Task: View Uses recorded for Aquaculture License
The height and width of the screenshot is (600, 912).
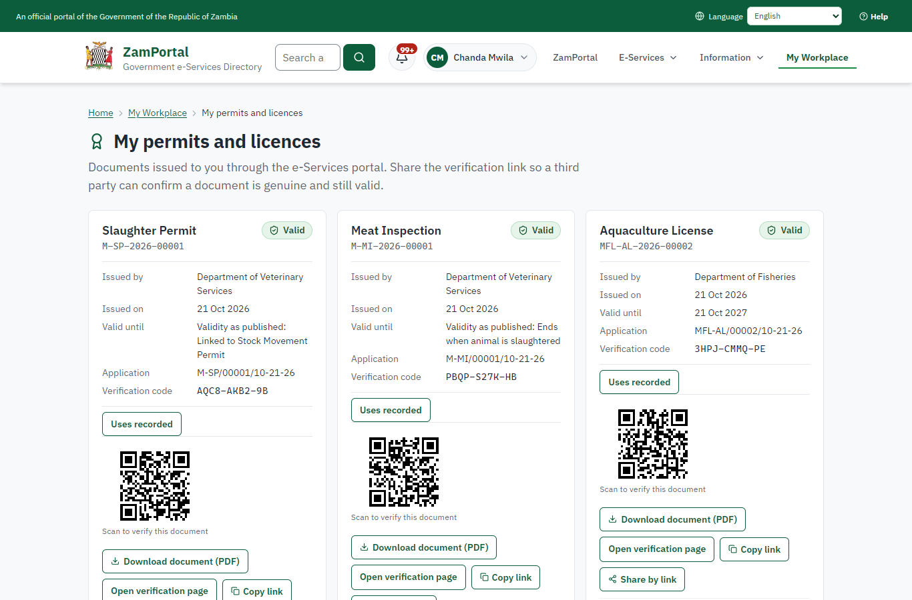Action: (640, 382)
